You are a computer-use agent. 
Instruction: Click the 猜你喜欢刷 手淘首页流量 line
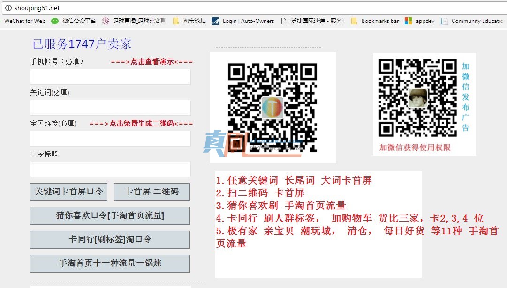pyautogui.click(x=281, y=205)
